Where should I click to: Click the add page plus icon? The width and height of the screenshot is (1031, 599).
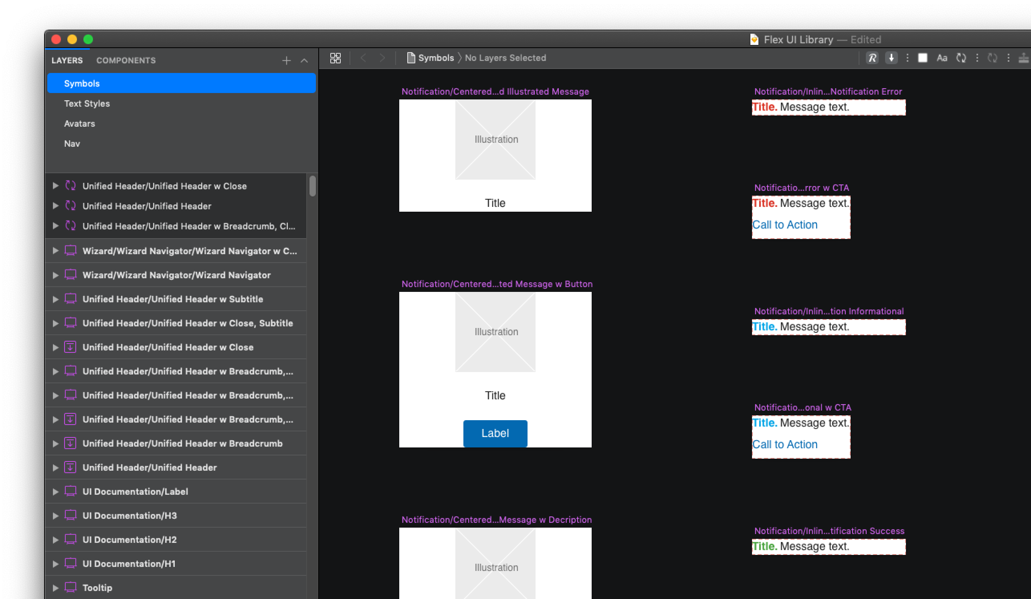(286, 61)
